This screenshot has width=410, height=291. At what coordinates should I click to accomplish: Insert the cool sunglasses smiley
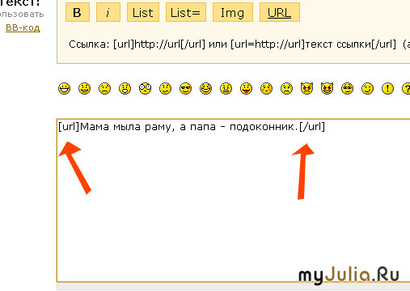pos(185,88)
